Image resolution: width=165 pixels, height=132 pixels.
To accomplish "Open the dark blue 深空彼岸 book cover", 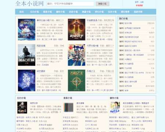I will pyautogui.click(x=26, y=80).
